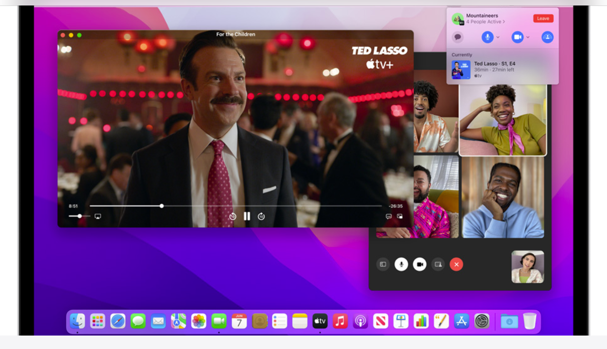Open the Trash in the Dock
The image size is (607, 349).
(x=529, y=321)
